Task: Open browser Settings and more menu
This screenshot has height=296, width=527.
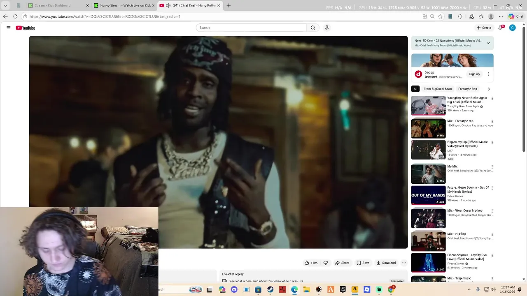Action: pos(501,16)
